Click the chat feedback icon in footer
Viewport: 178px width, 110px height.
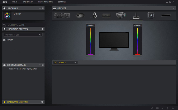[x=157, y=108]
